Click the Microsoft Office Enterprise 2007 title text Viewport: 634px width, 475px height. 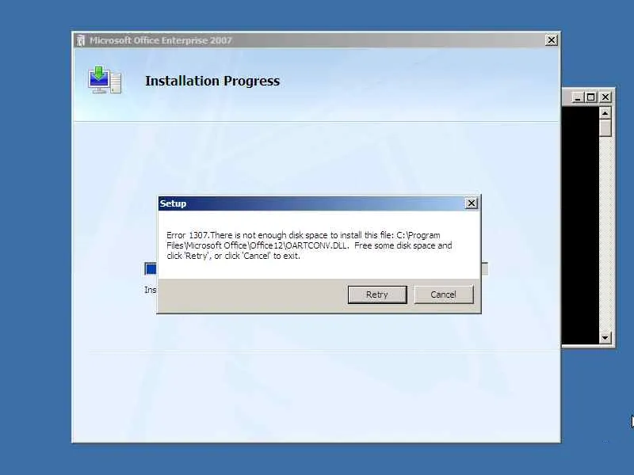point(161,40)
